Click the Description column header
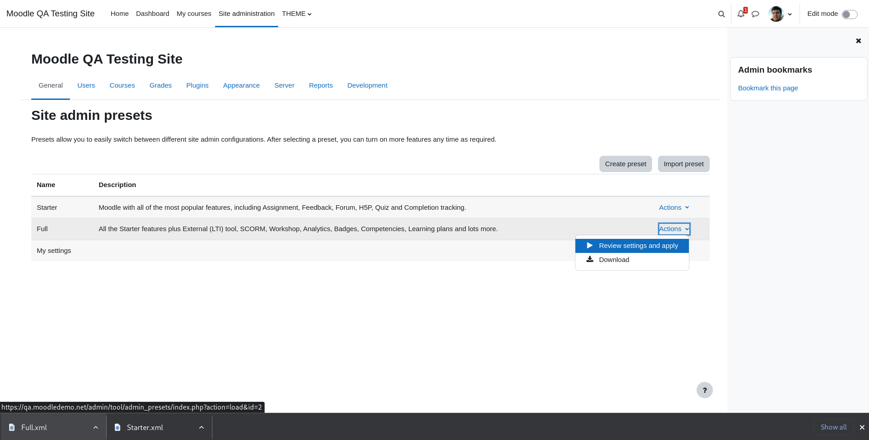This screenshot has width=869, height=440. pyautogui.click(x=117, y=185)
